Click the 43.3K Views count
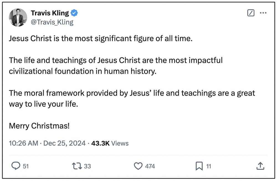This screenshot has height=181, width=277. click(110, 143)
